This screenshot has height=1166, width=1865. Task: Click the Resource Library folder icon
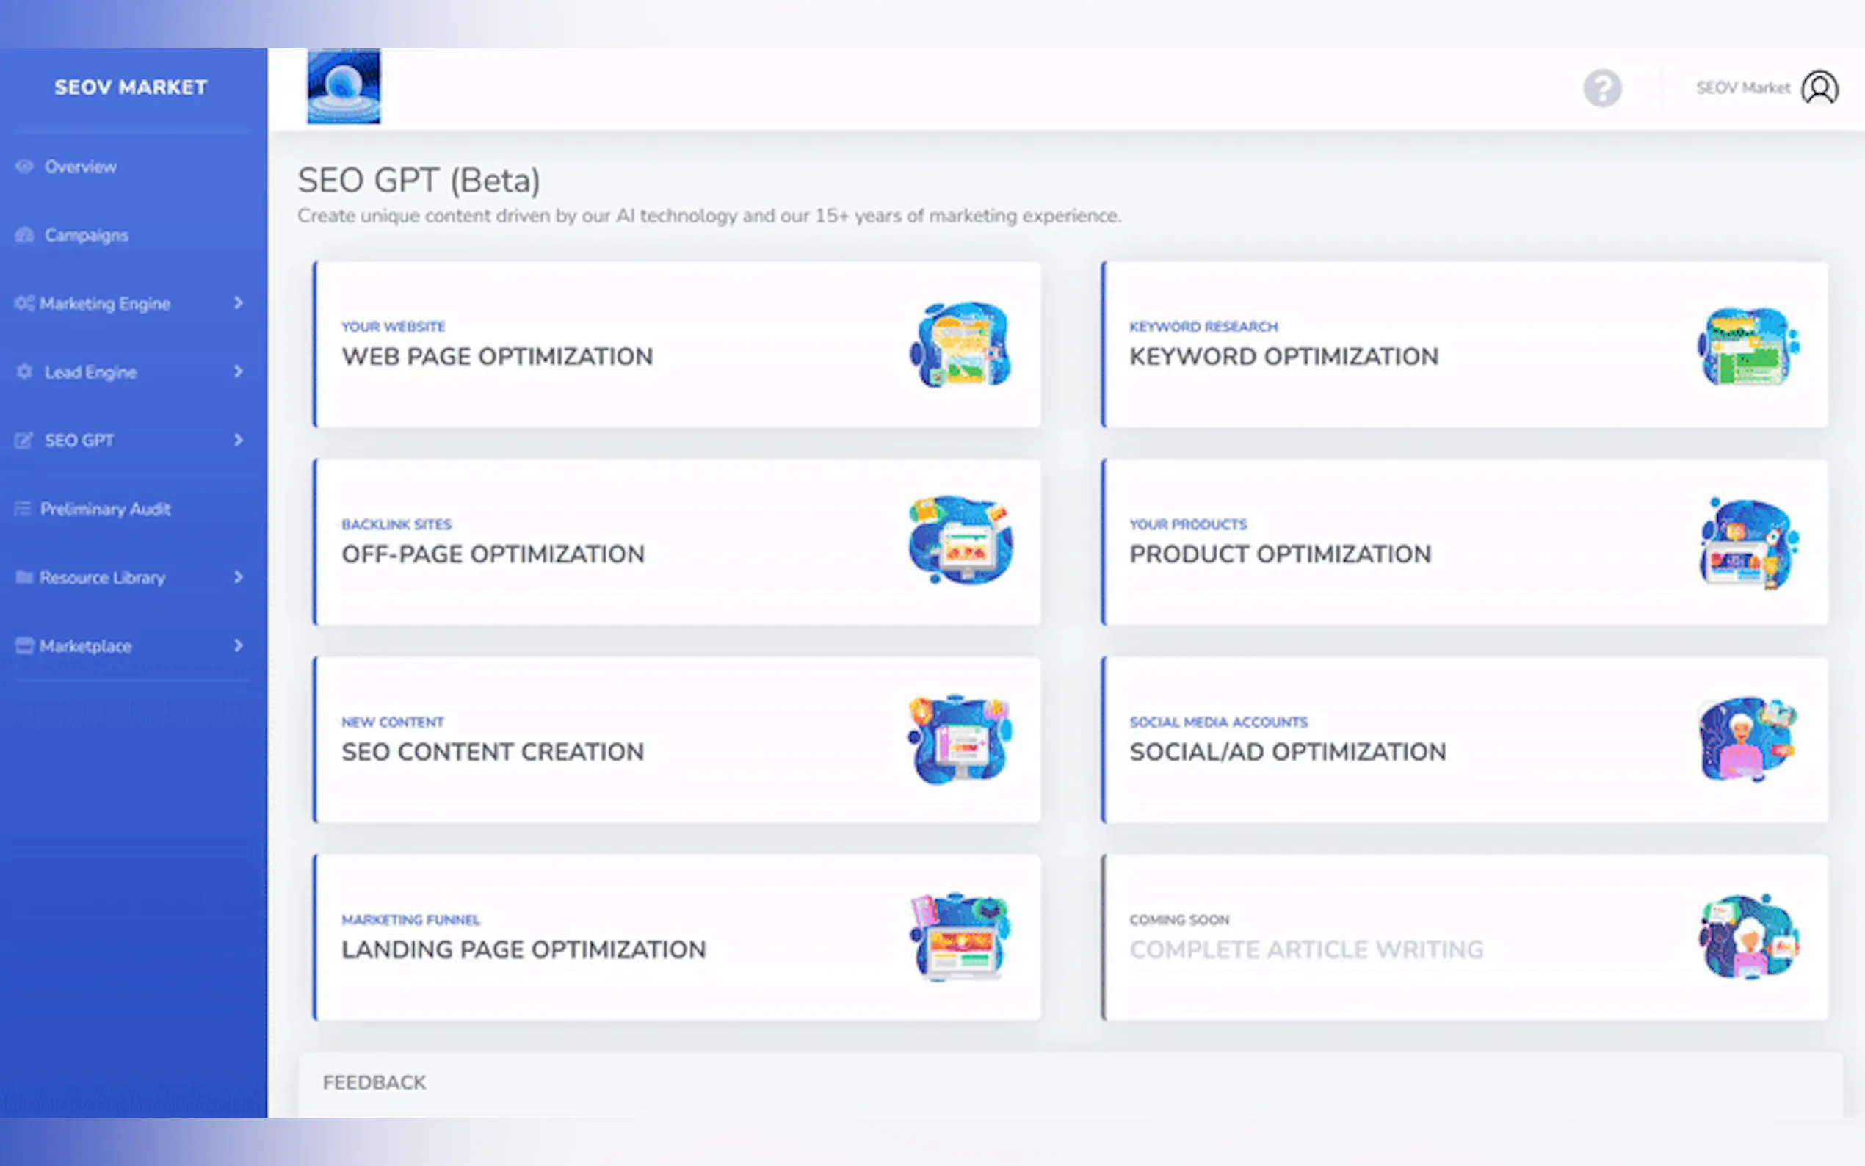click(24, 578)
